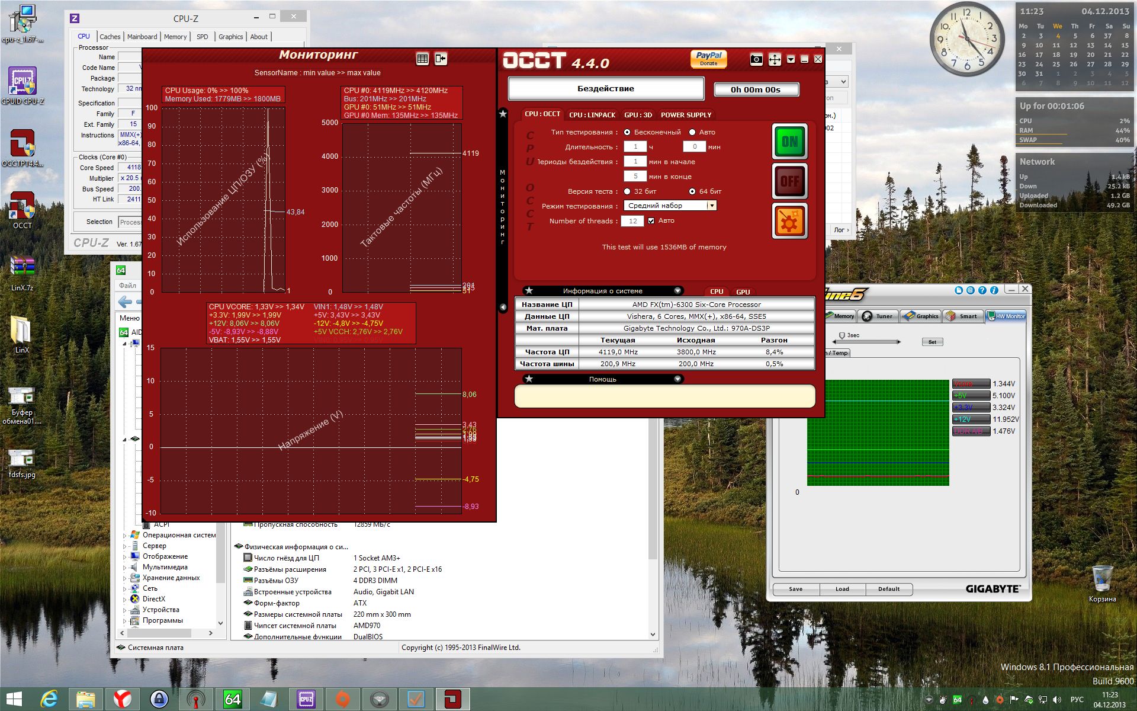Screen dimensions: 1137x711
Task: Click Save button in Gigabyte utility
Action: click(x=796, y=589)
